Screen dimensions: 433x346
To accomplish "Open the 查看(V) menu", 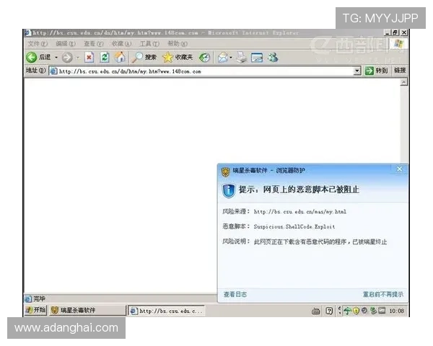I will pos(94,43).
